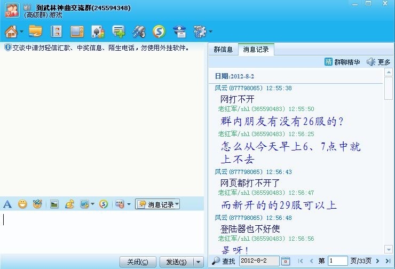The height and width of the screenshot is (269, 395).
Task: Click the group video TV icon
Action: pyautogui.click(x=77, y=31)
